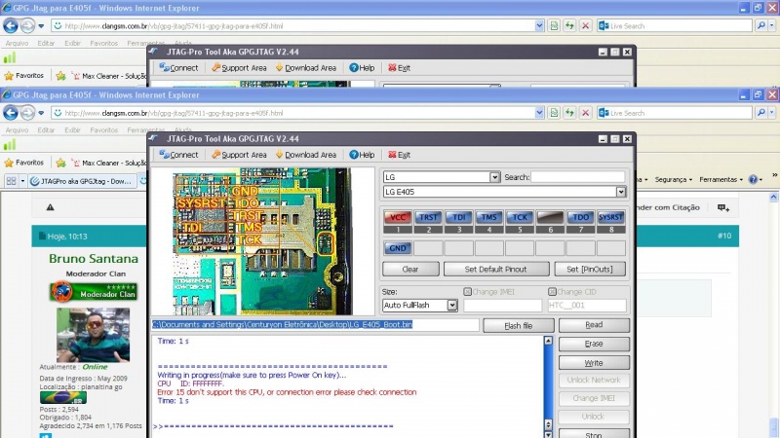The height and width of the screenshot is (438, 780).
Task: Open the Max Cleaner favorite link in the front IE window
Action: click(x=109, y=163)
